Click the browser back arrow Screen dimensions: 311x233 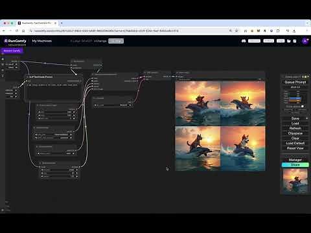click(4, 31)
